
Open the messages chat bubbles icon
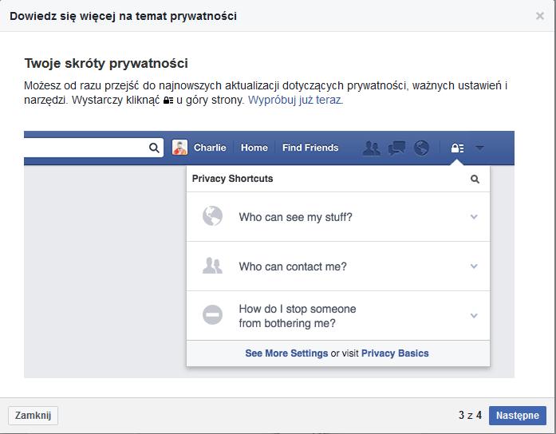pyautogui.click(x=396, y=148)
